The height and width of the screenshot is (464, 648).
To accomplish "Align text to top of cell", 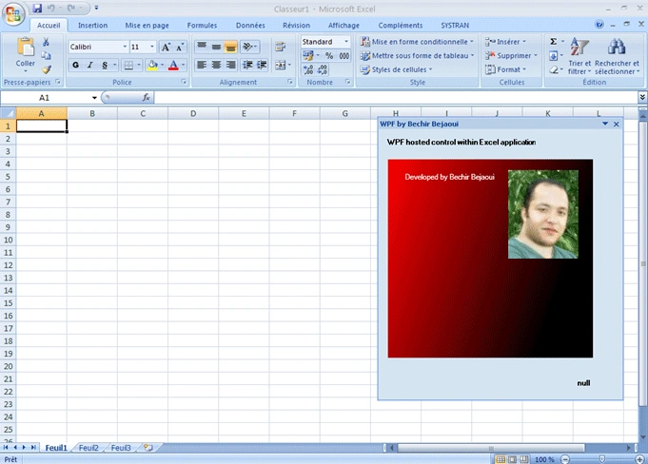I will (202, 47).
